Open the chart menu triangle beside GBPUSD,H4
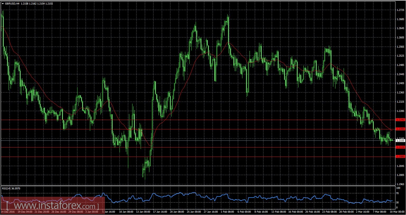 [x=3, y=4]
